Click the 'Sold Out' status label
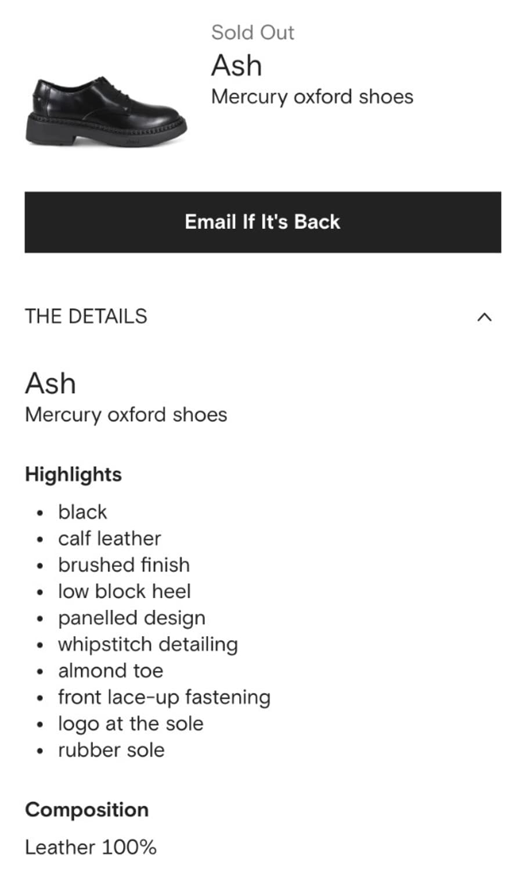Viewport: 523px width, 872px height. pyautogui.click(x=253, y=32)
